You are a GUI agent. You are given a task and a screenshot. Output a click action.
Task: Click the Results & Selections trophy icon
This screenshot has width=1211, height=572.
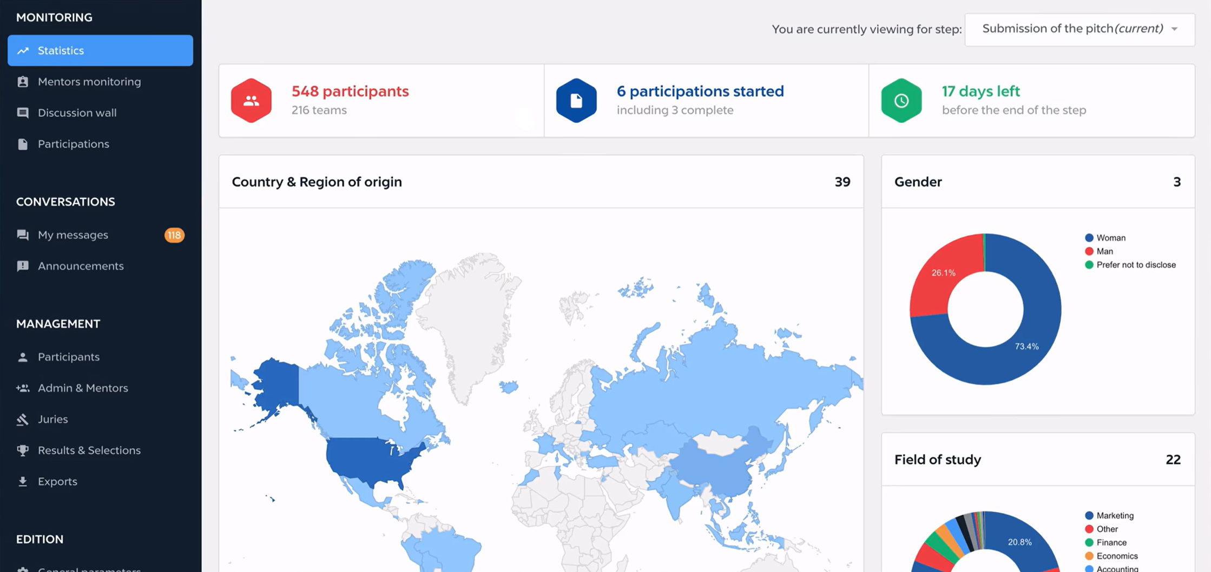point(23,450)
